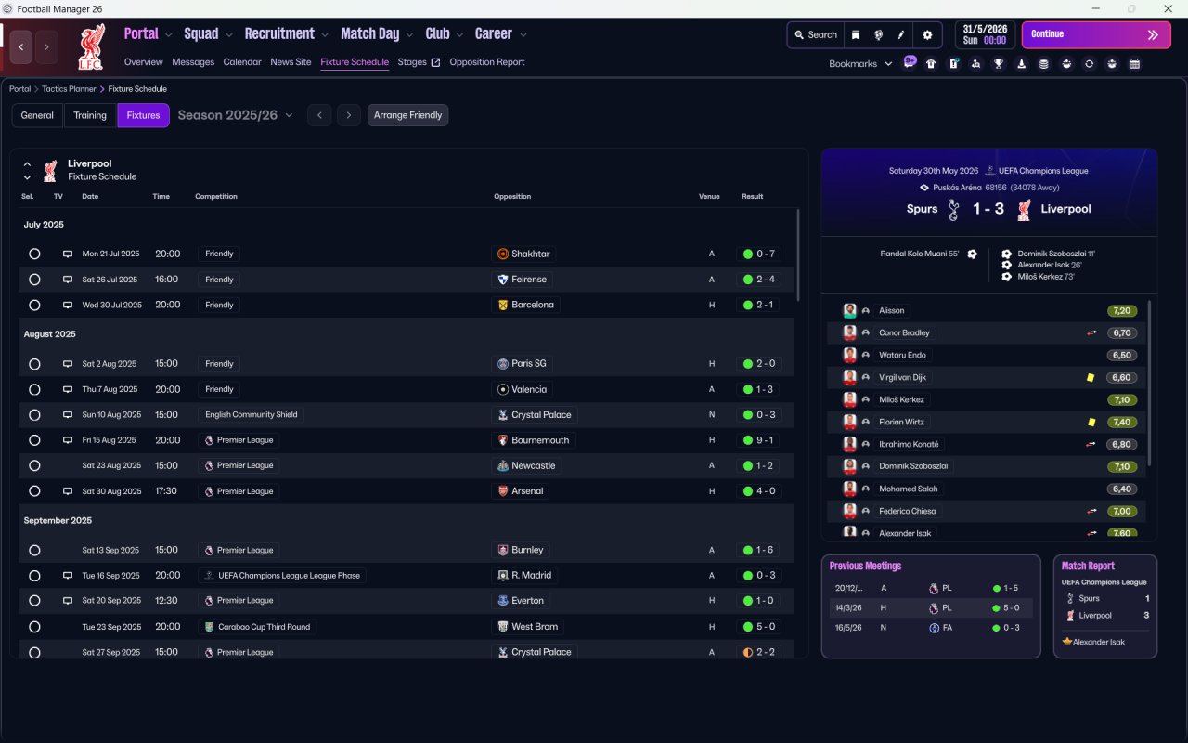Expand the Recruitment menu chevron
This screenshot has height=743, width=1188.
[x=325, y=34]
